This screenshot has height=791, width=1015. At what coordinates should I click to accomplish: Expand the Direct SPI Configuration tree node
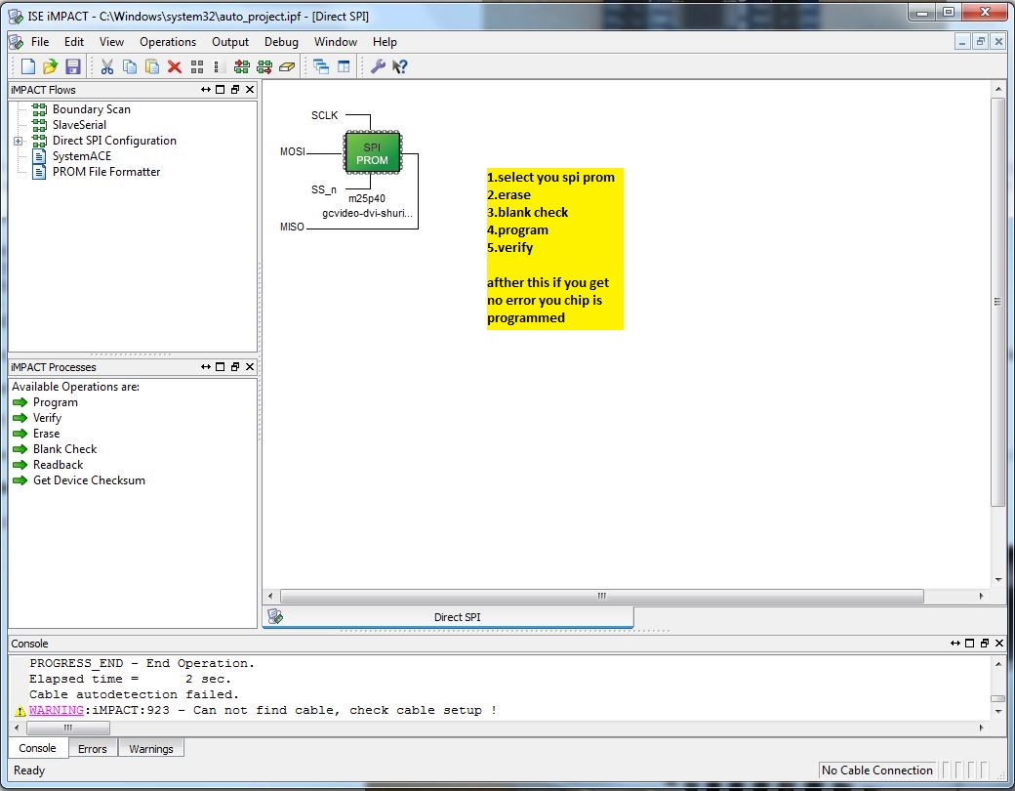coord(19,141)
